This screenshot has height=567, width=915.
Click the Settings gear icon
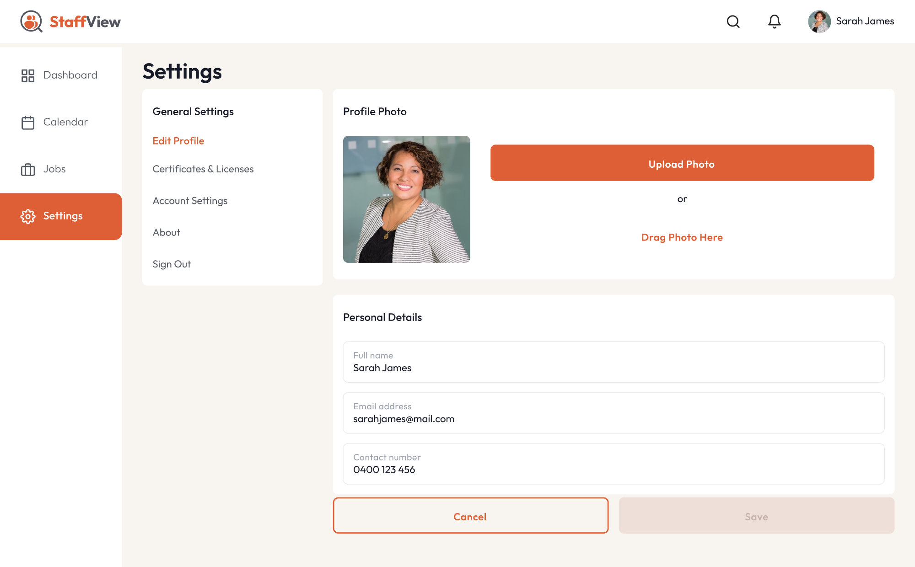pyautogui.click(x=28, y=216)
